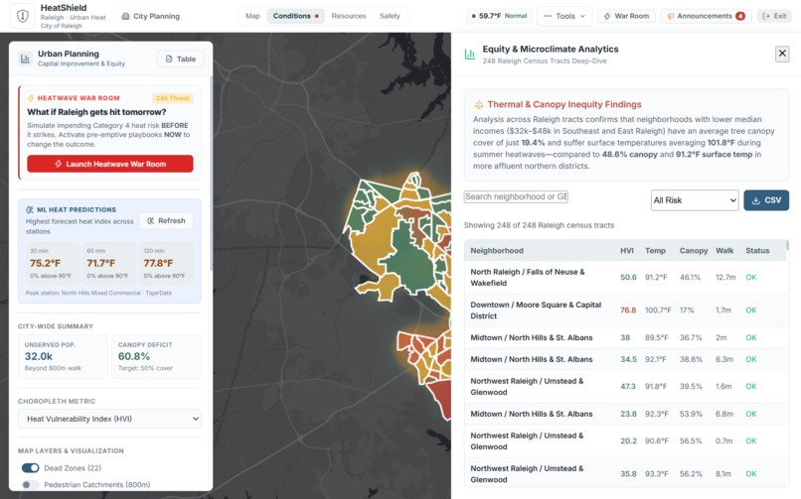Click the ML Heat Predictions brain icon
This screenshot has height=499, width=801.
coord(30,209)
